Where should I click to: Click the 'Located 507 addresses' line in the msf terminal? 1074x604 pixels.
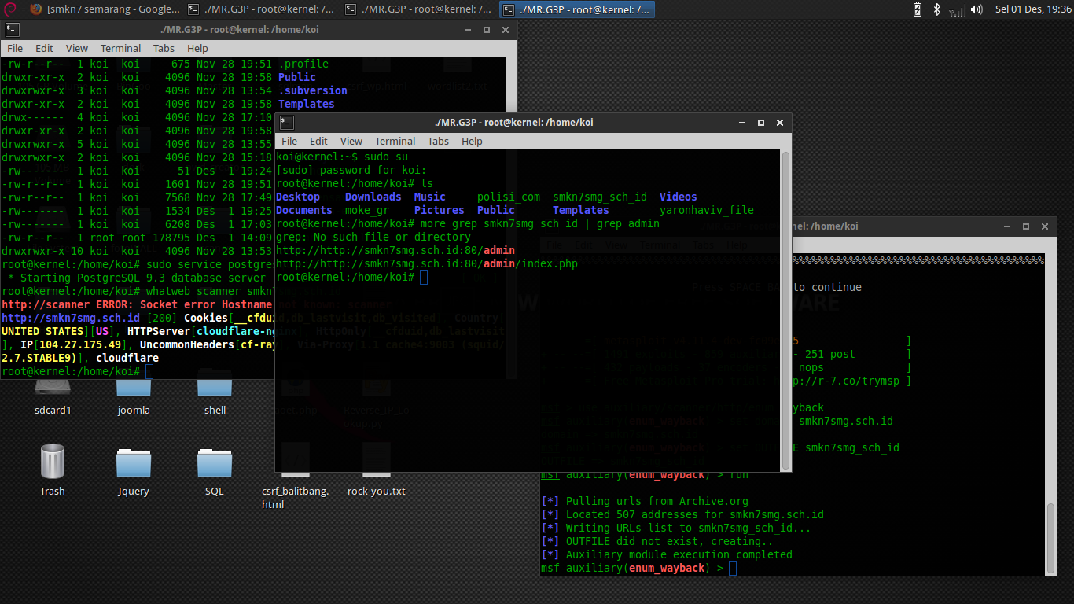682,514
